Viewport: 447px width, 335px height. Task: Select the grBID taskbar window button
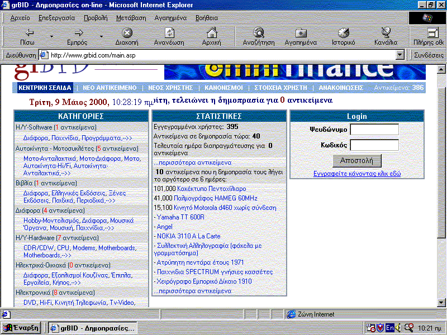93,328
